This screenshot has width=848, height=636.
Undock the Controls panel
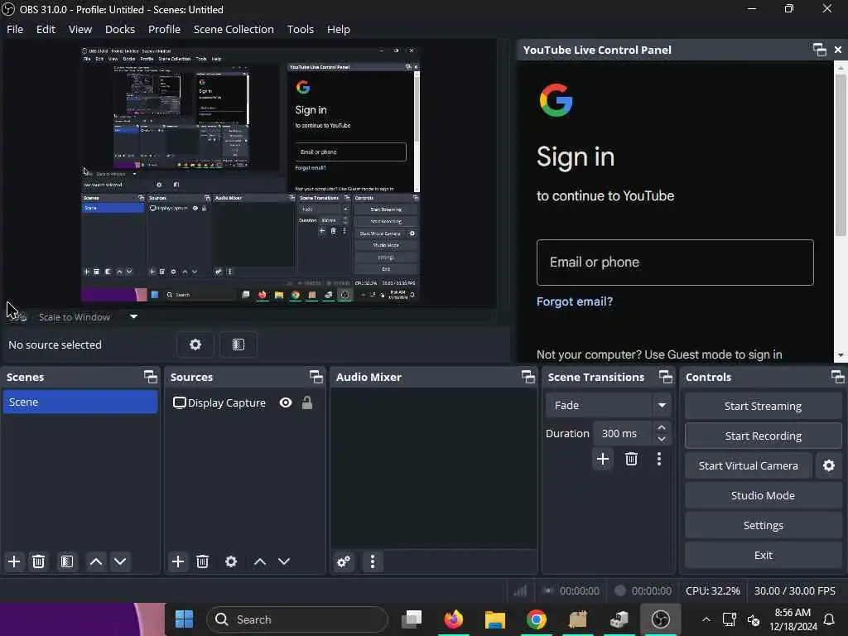(838, 377)
